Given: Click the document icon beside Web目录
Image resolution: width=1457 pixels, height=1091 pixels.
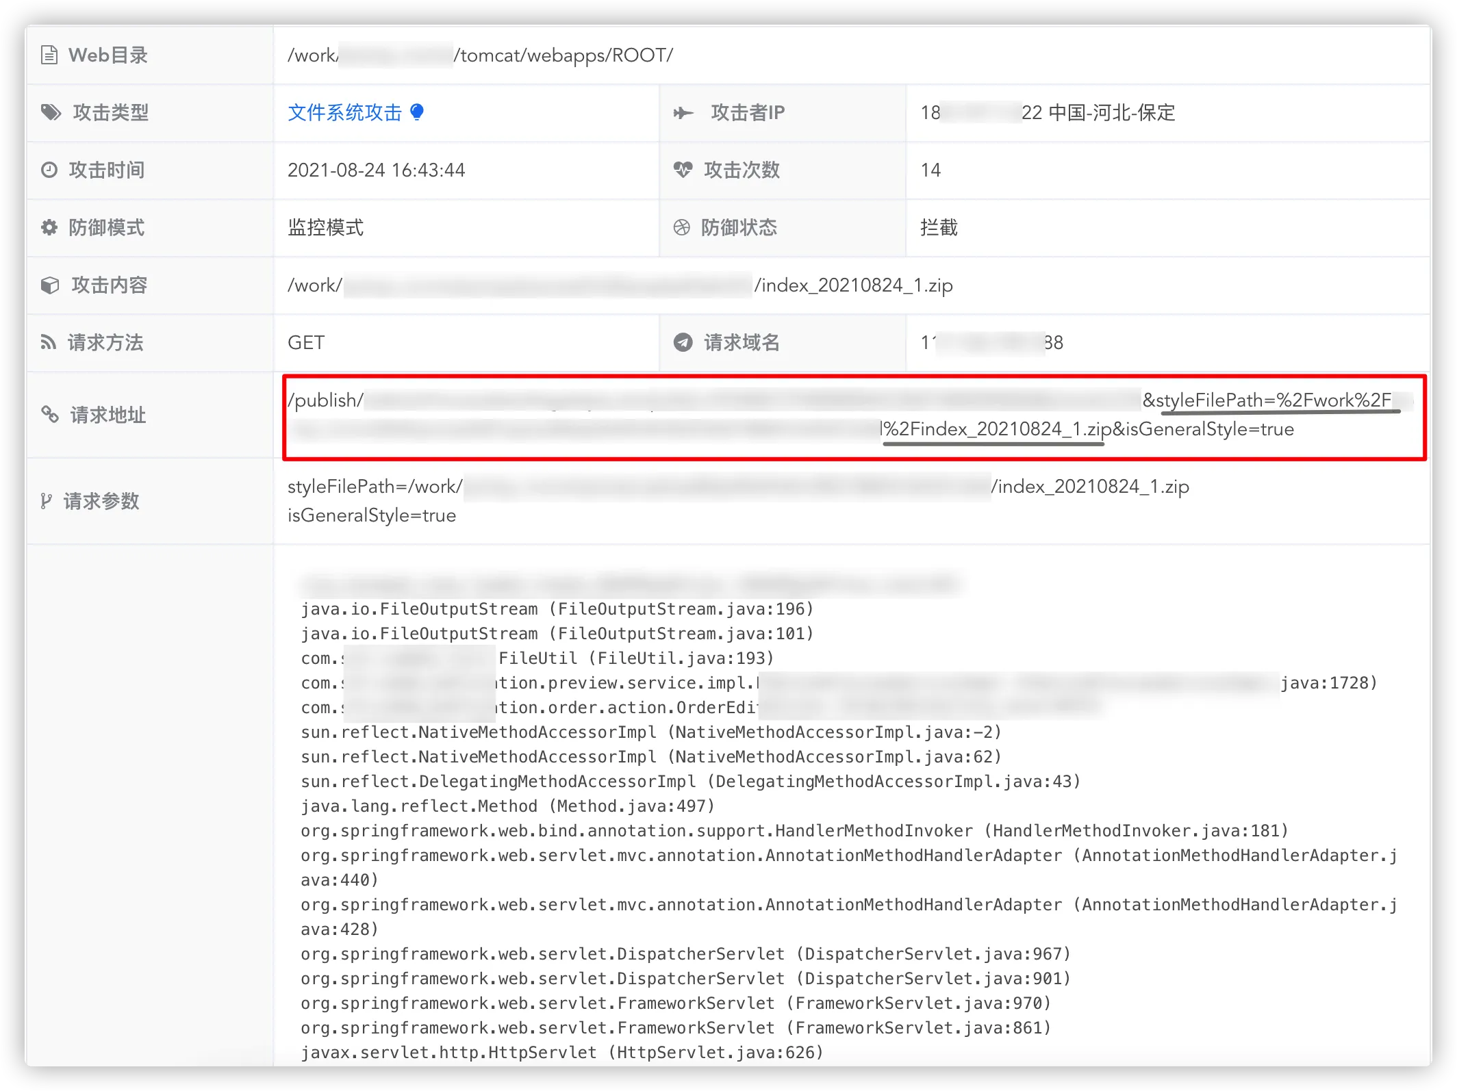Looking at the screenshot, I should coord(49,55).
